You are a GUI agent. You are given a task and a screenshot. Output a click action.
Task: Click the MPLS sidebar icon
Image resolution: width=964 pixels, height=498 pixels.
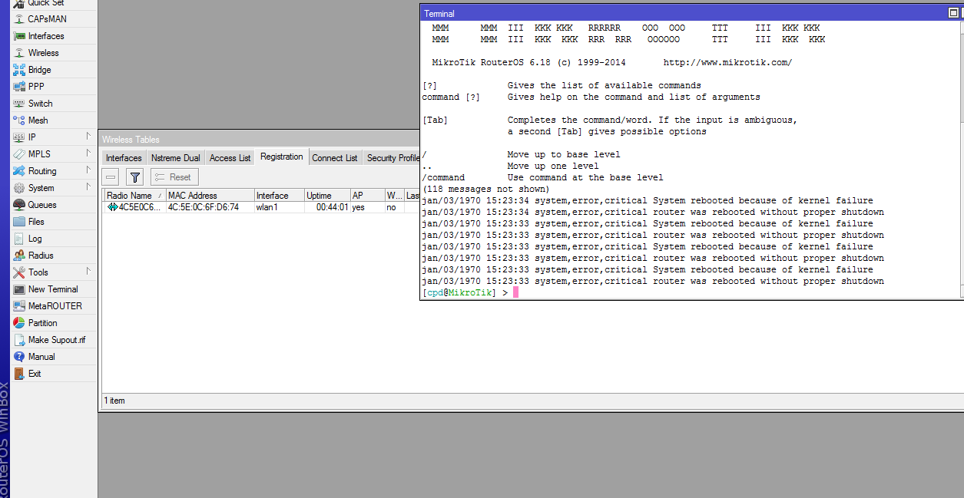coord(19,154)
